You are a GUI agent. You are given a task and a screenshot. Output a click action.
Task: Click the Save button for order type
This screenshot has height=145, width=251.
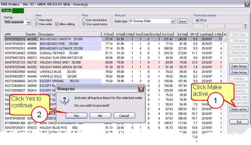tap(182, 21)
